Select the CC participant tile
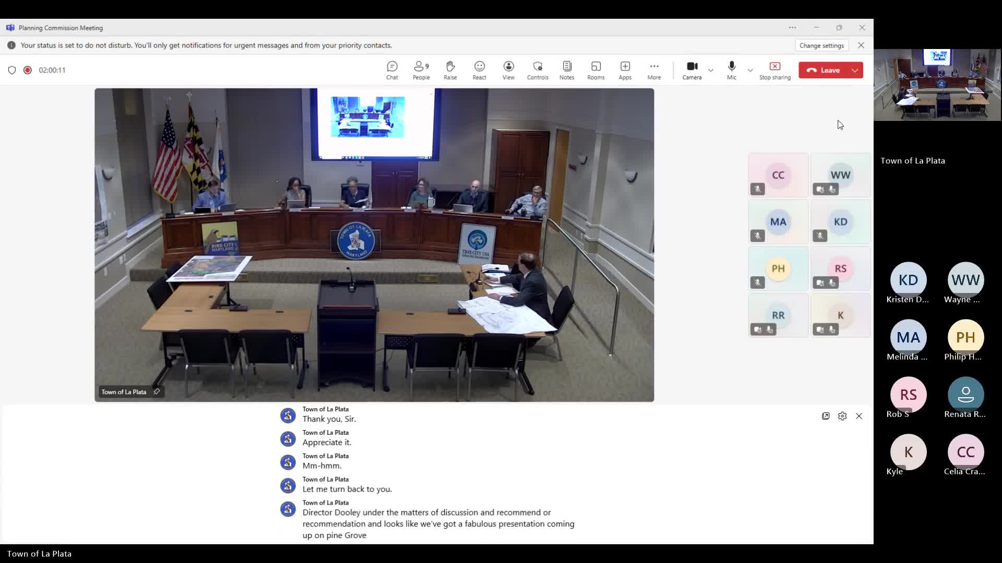Image resolution: width=1002 pixels, height=563 pixels. pyautogui.click(x=778, y=175)
